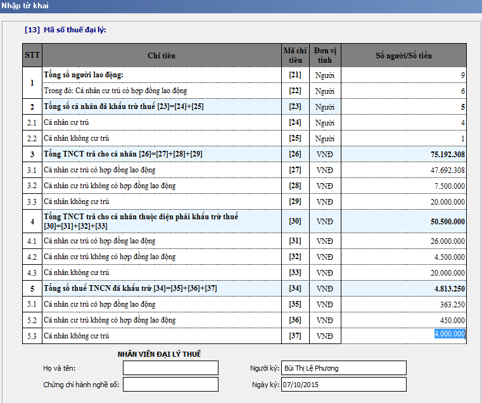Click the value cell for indicator [21]
482x403 pixels.
(x=403, y=75)
